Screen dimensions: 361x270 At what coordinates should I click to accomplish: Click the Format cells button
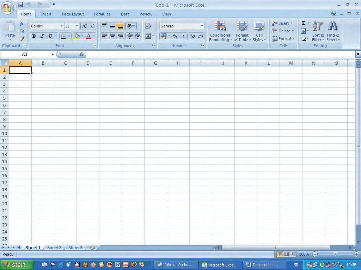[283, 39]
